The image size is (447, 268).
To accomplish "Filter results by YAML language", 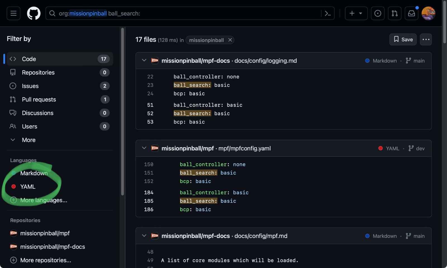I will click(28, 186).
